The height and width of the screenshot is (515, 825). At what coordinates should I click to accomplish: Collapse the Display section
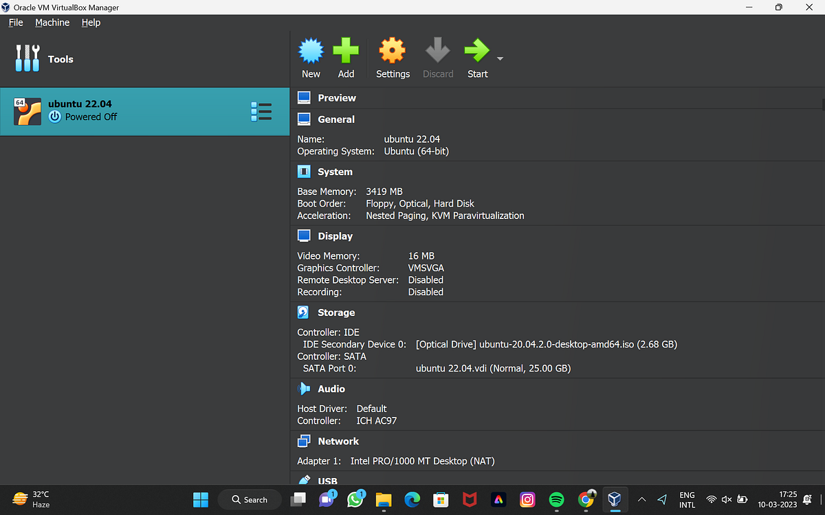coord(303,236)
